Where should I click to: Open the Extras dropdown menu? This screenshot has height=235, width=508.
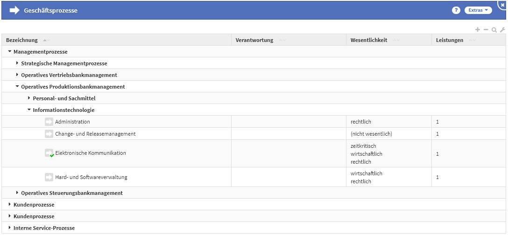(478, 10)
